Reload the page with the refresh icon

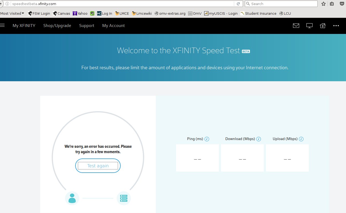click(x=238, y=4)
